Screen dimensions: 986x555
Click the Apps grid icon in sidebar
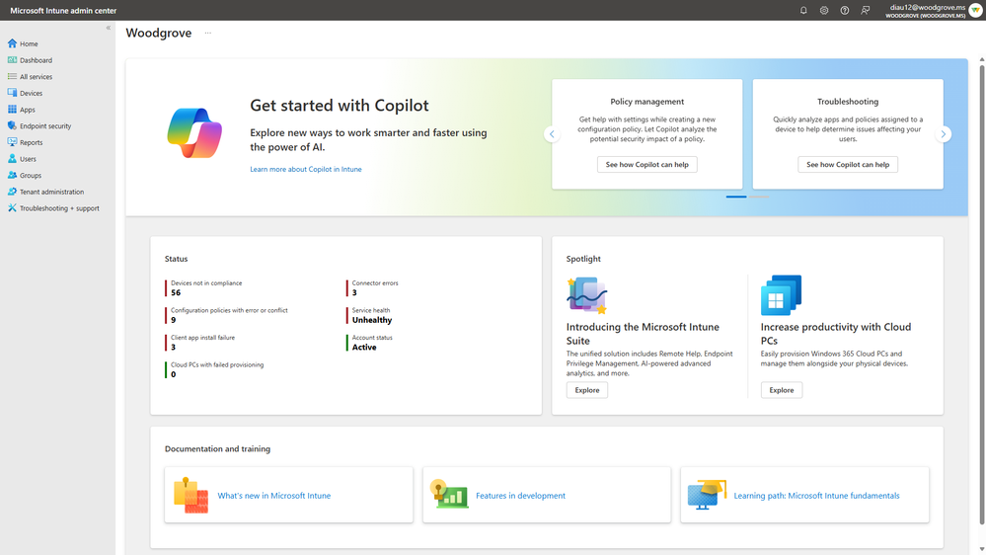point(12,109)
